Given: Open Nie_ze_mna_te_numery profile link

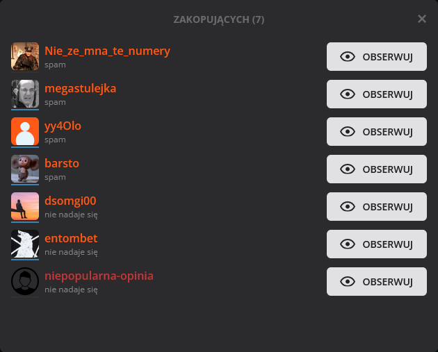Looking at the screenshot, I should point(107,51).
